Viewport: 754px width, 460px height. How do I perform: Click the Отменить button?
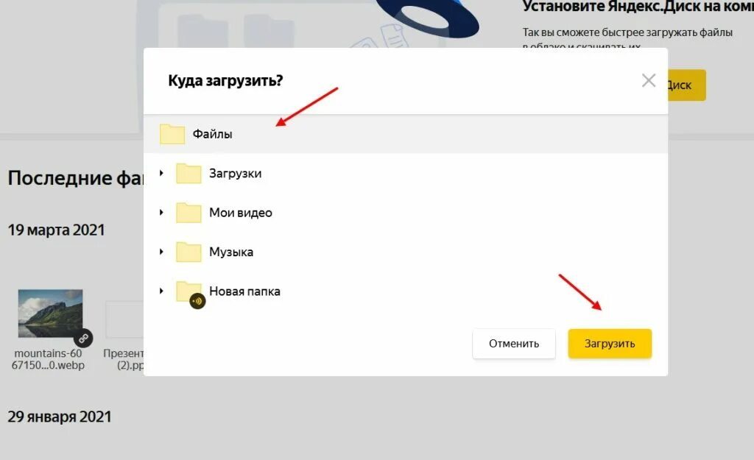coord(513,344)
